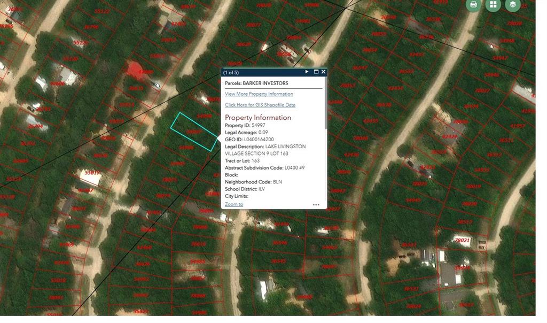Select parcel labeled 55017 on map
The height and width of the screenshot is (323, 547).
click(92, 173)
